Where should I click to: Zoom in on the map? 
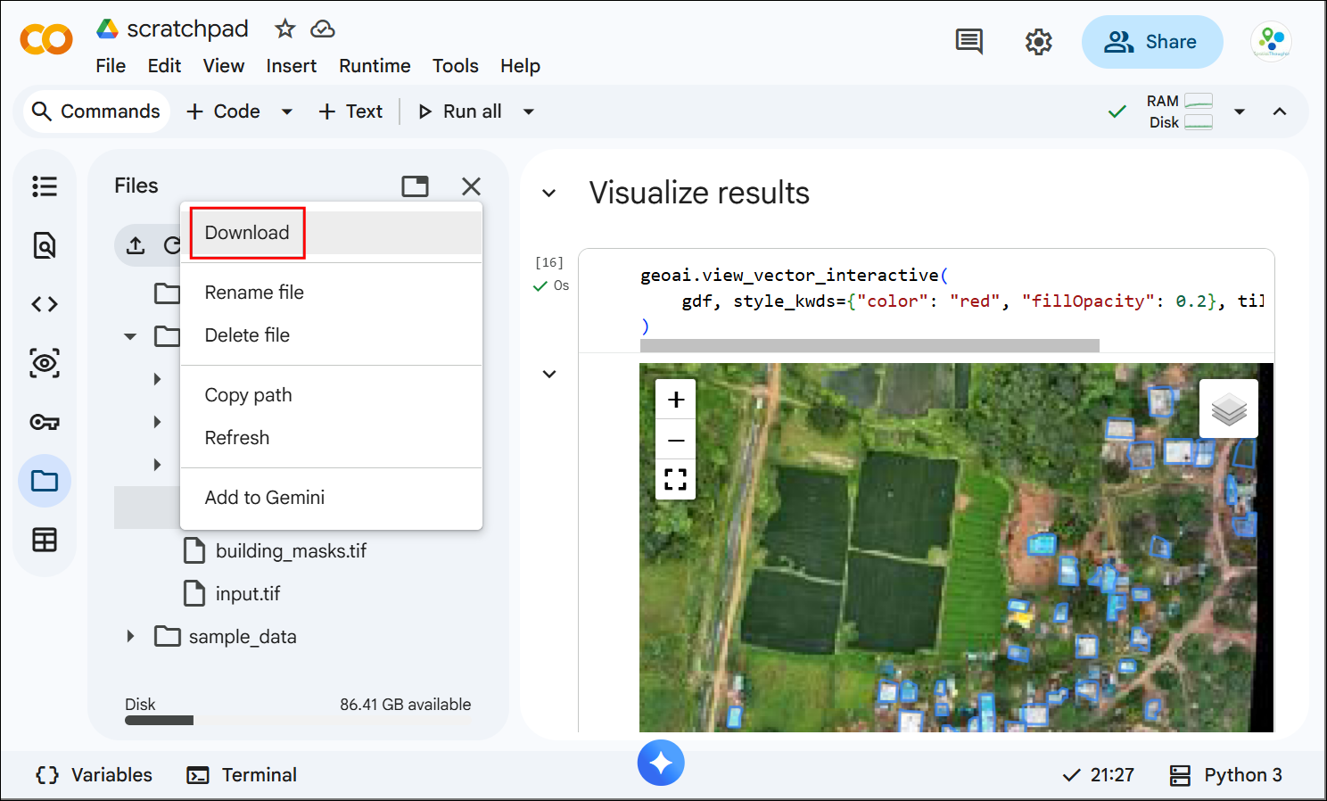(x=676, y=400)
